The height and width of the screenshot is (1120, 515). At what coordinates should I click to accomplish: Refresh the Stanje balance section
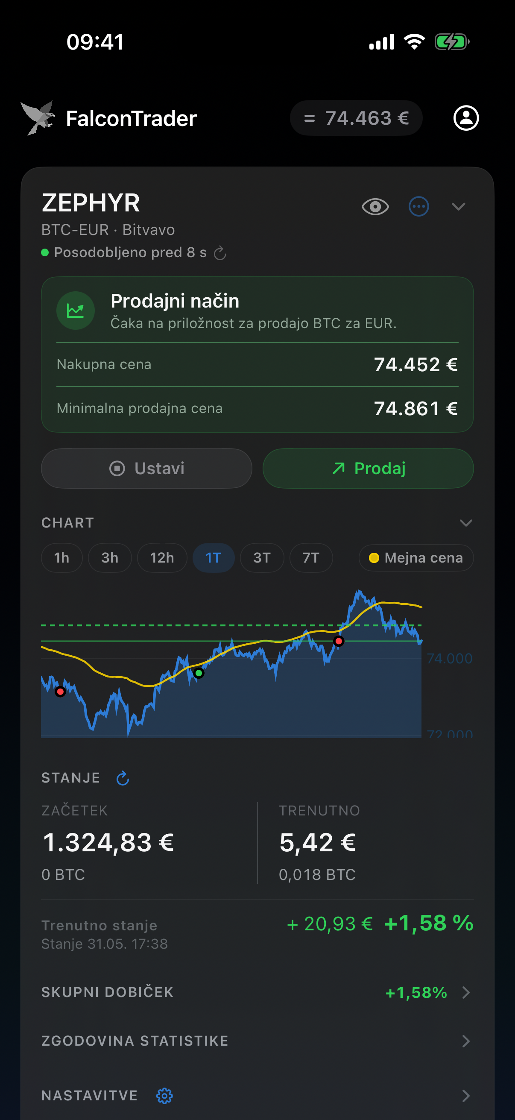123,778
